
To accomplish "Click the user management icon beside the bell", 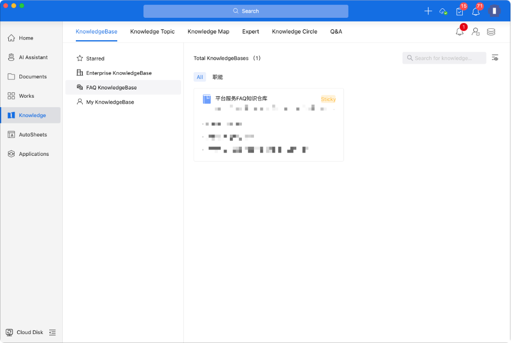I will coord(475,32).
